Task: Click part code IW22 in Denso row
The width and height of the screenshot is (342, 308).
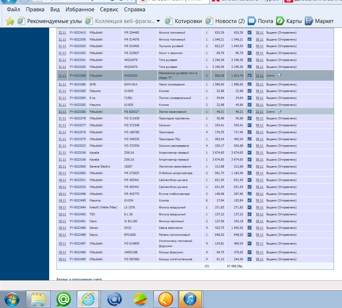Action: pyautogui.click(x=127, y=228)
